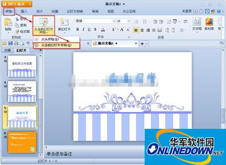This screenshot has height=165, width=226.
Task: Click the notes area 单击添加备注
Action: [x=59, y=154]
